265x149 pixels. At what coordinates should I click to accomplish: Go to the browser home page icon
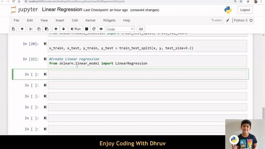click(19, 1)
